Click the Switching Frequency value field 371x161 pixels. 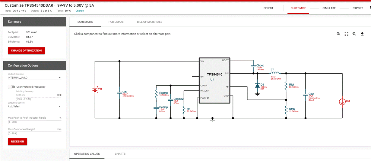tap(34, 95)
